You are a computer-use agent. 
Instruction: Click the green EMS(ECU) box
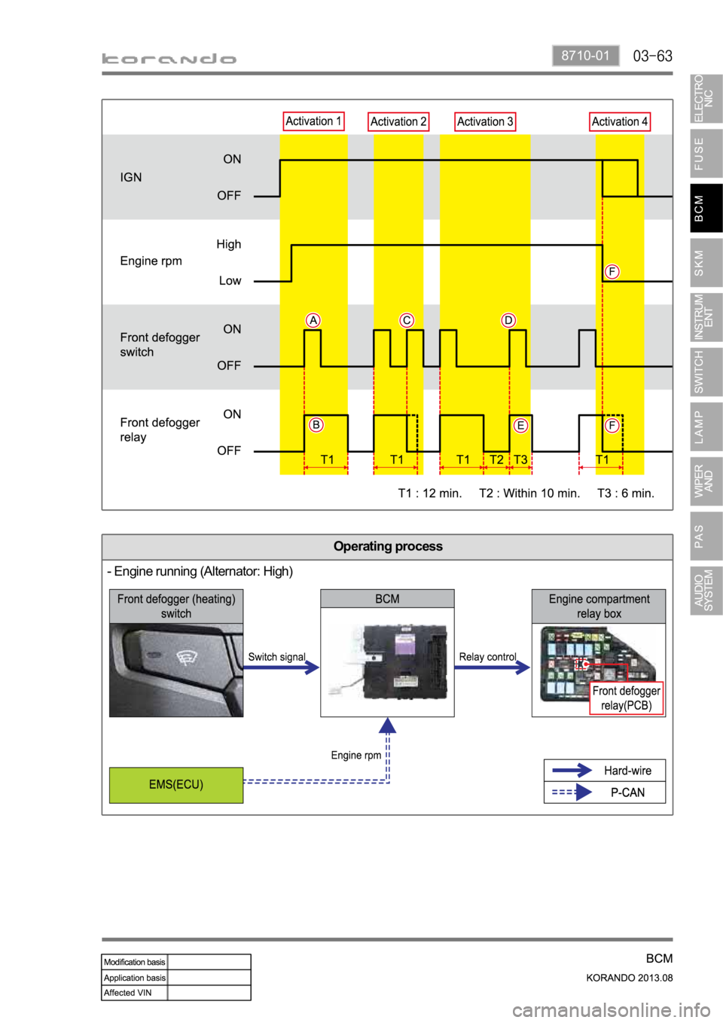click(176, 785)
